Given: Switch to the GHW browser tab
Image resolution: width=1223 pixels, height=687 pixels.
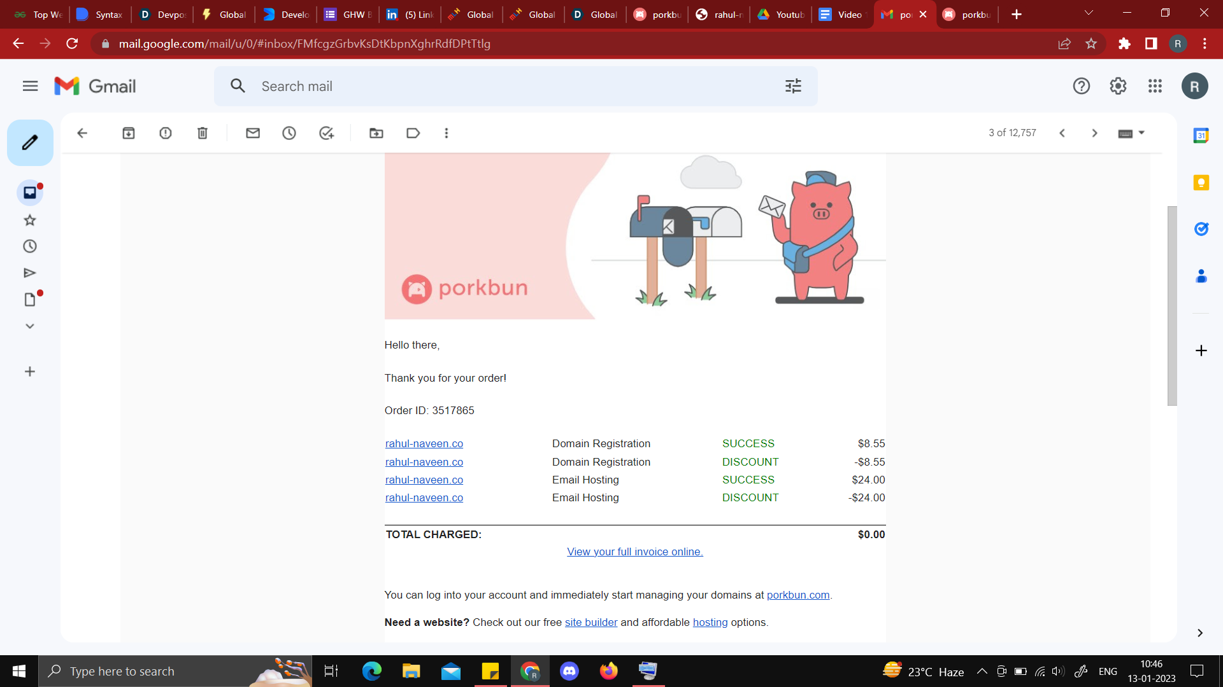Looking at the screenshot, I should coord(347,14).
